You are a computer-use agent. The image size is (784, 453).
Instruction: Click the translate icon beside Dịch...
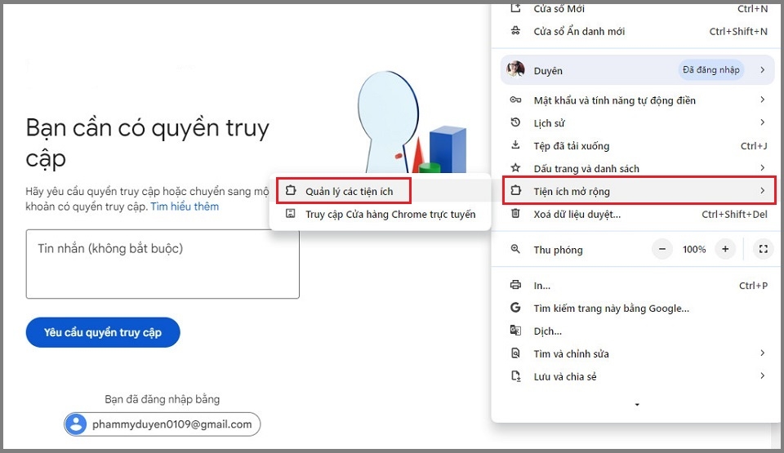(515, 331)
